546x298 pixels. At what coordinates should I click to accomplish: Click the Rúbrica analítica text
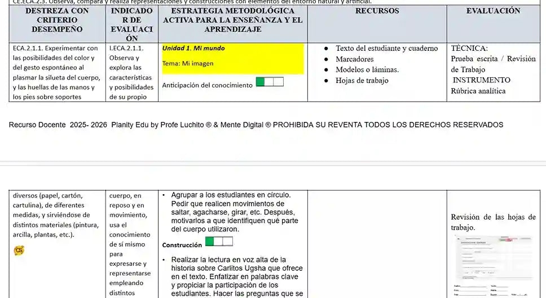(x=478, y=91)
